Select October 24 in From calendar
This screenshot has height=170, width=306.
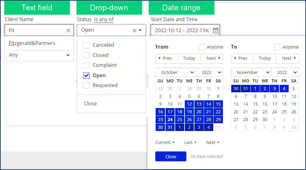[170, 120]
